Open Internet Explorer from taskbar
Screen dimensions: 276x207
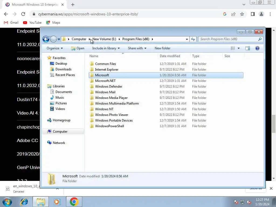click(x=24, y=202)
